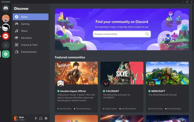This screenshot has width=194, height=122.
Task: Open the Education category
Action: point(30,38)
